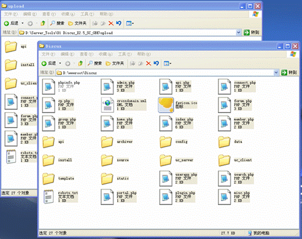Select api.php file in Discuz window
302x239 pixels.
(166, 86)
